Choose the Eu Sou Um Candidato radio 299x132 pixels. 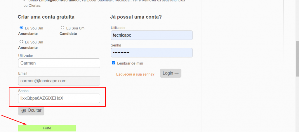click(62, 28)
